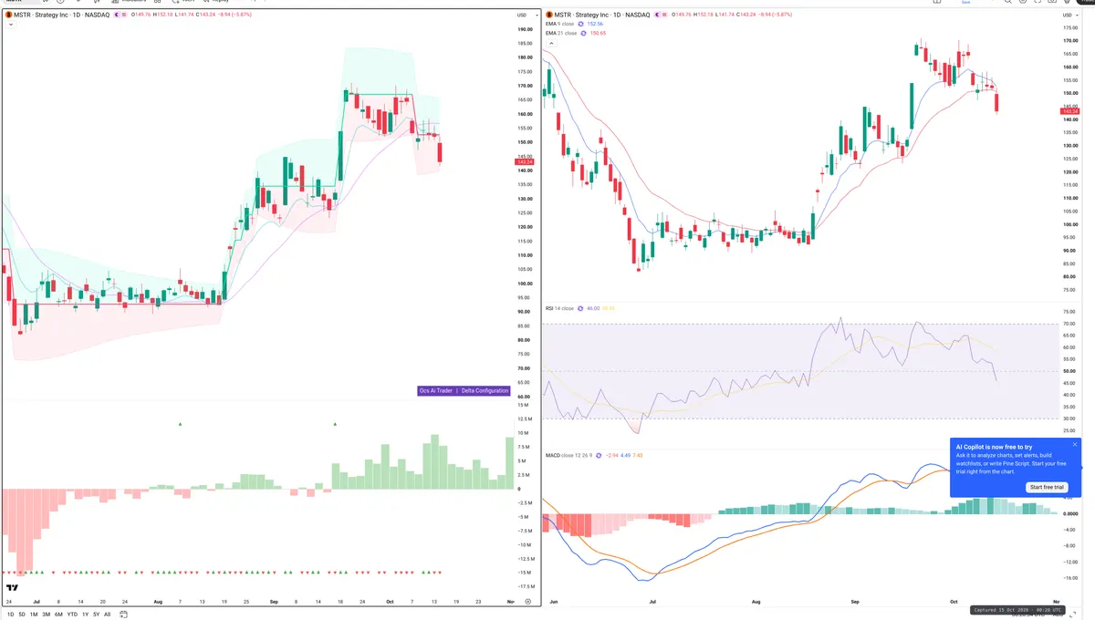Select the 3M time range

[x=46, y=615]
